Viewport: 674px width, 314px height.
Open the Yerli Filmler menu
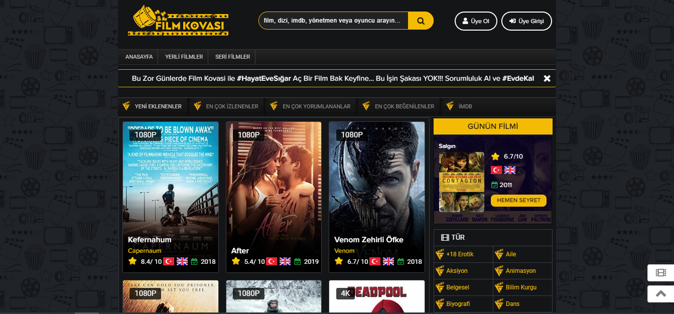pos(184,57)
